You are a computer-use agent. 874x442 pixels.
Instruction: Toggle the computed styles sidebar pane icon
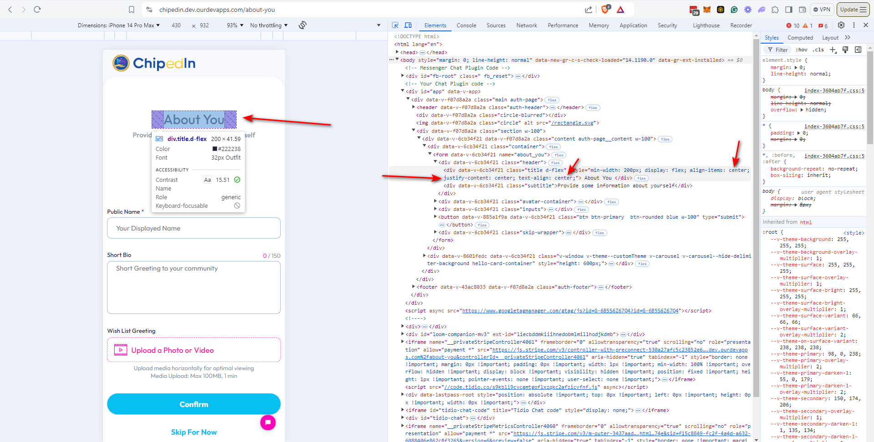(858, 50)
